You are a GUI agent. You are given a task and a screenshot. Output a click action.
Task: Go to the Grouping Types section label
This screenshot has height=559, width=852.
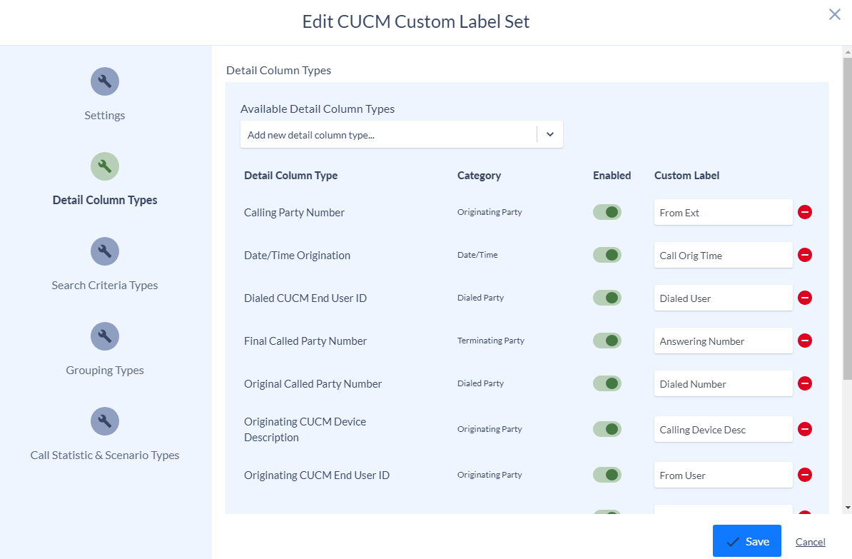tap(105, 371)
